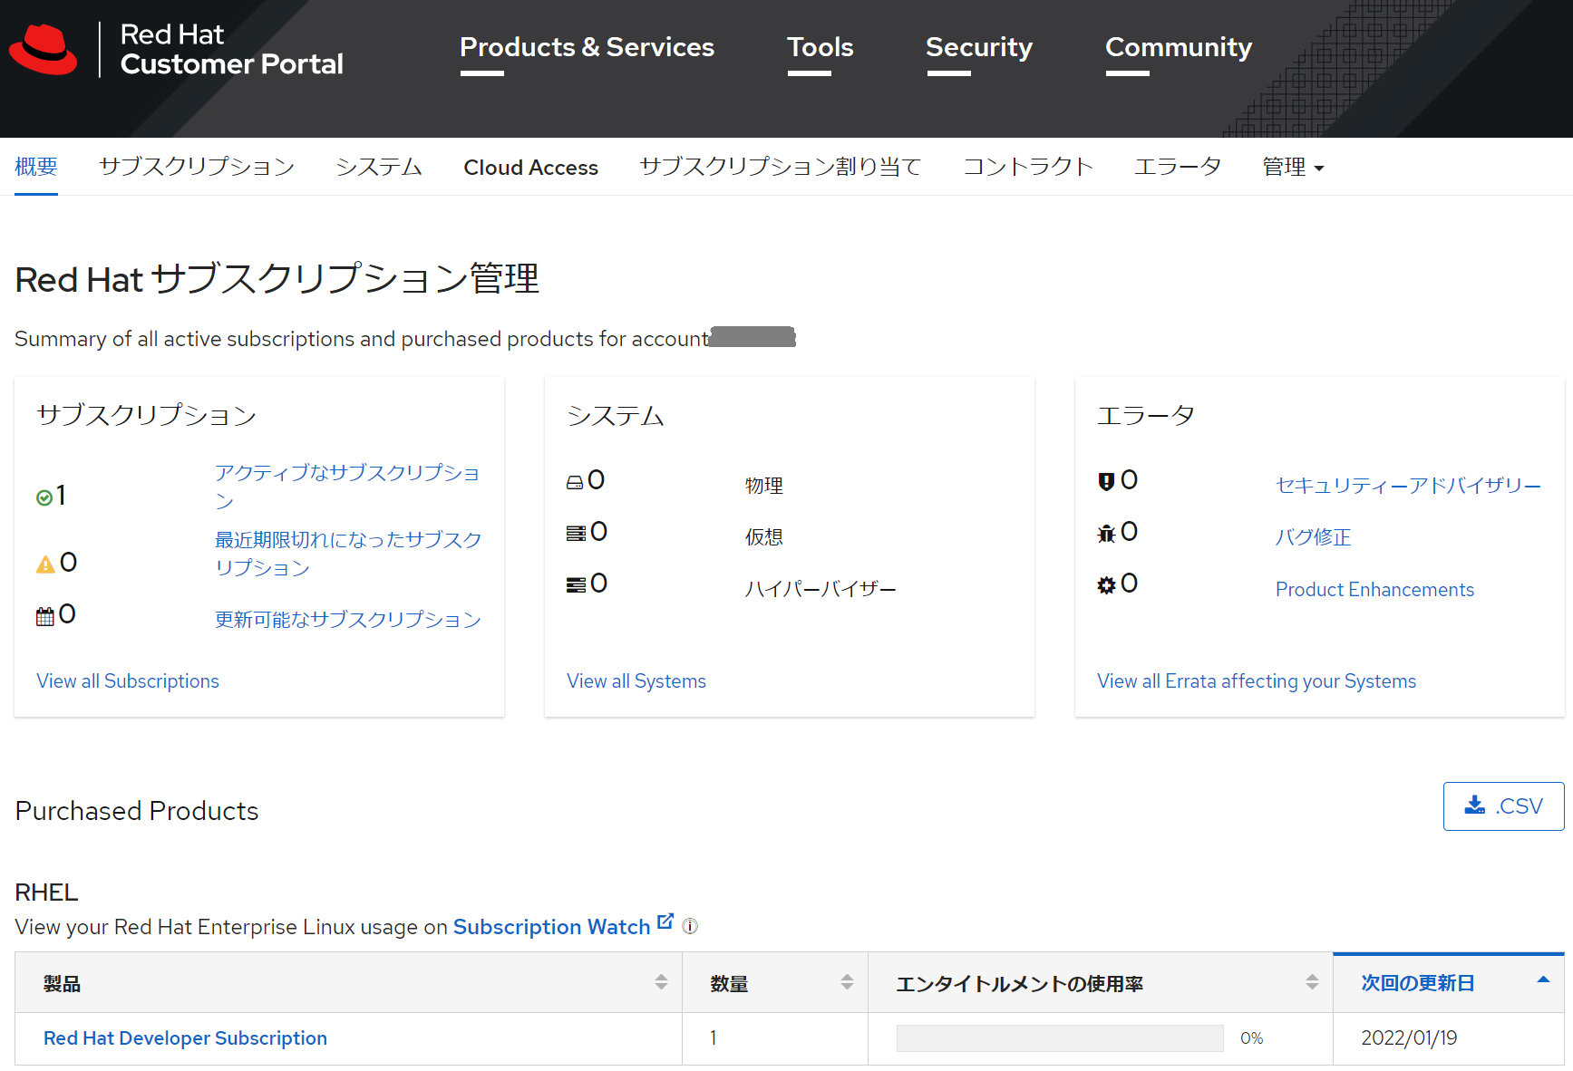Click the Purchased Products heading
The image size is (1573, 1071).
coord(137,811)
